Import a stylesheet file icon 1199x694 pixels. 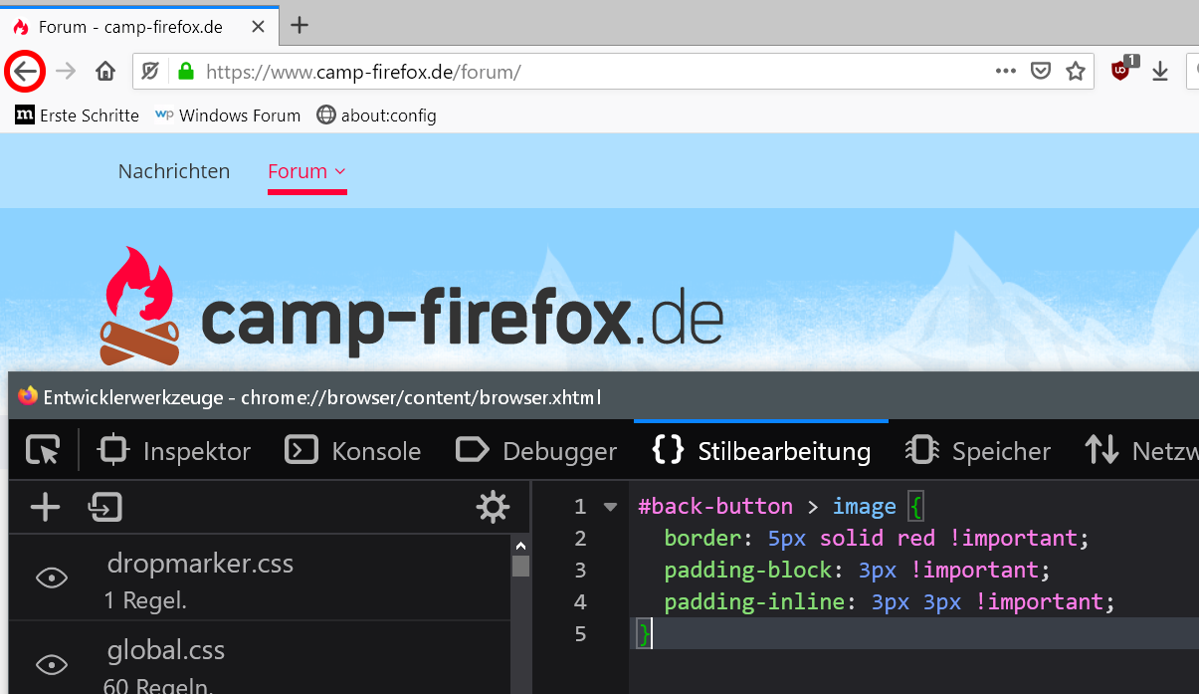104,508
